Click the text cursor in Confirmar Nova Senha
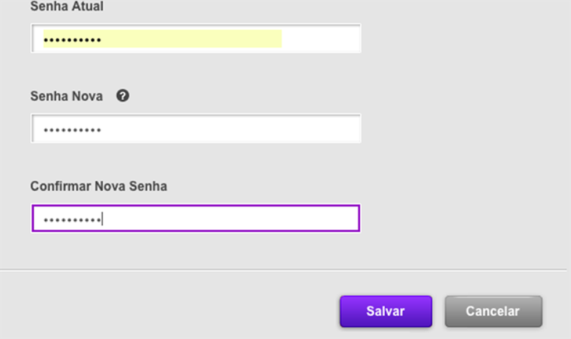The height and width of the screenshot is (339, 571). [x=102, y=220]
